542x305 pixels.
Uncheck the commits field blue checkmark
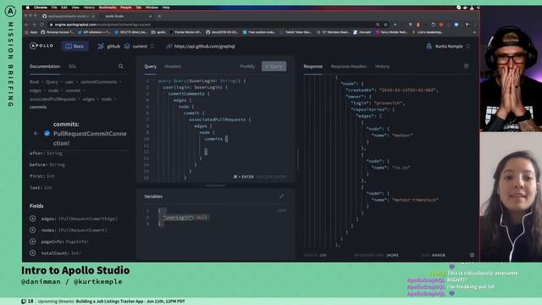tap(47, 134)
